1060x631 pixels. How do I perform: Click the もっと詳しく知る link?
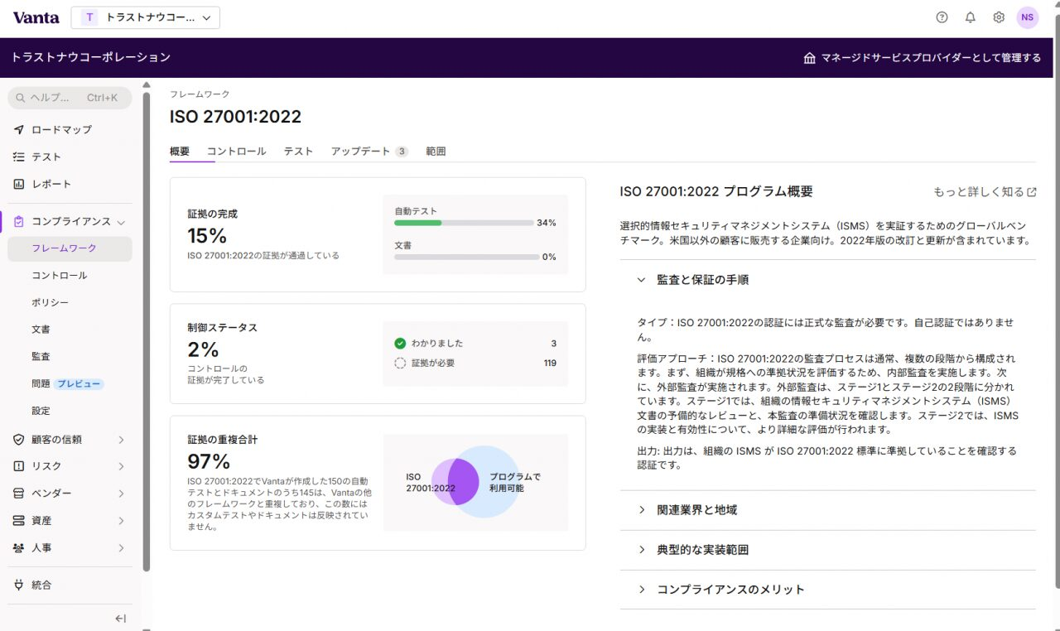click(x=985, y=192)
